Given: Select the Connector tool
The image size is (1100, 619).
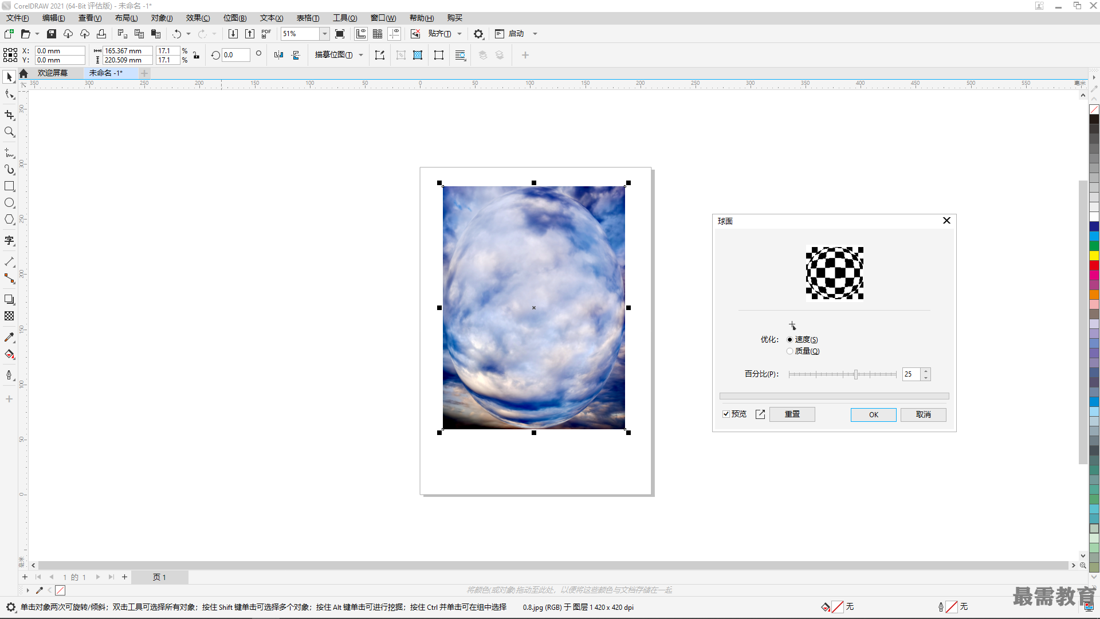Looking at the screenshot, I should click(9, 278).
